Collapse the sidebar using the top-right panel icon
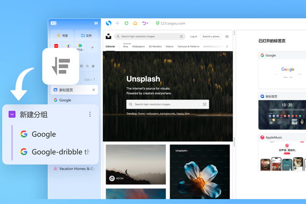 click(95, 23)
